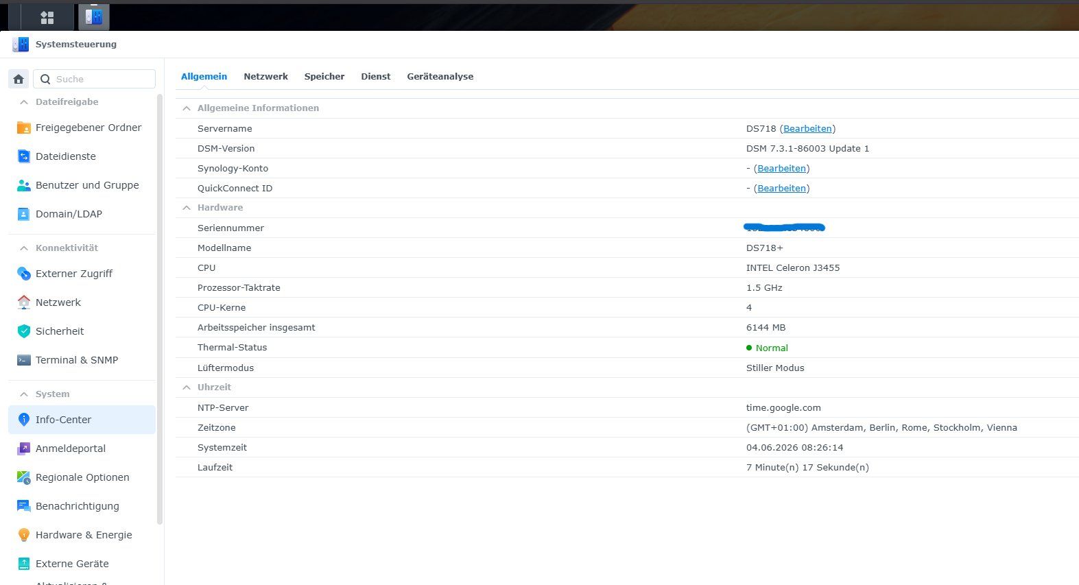This screenshot has height=585, width=1079.
Task: Open the DSM main menu grid icon
Action: 47,17
